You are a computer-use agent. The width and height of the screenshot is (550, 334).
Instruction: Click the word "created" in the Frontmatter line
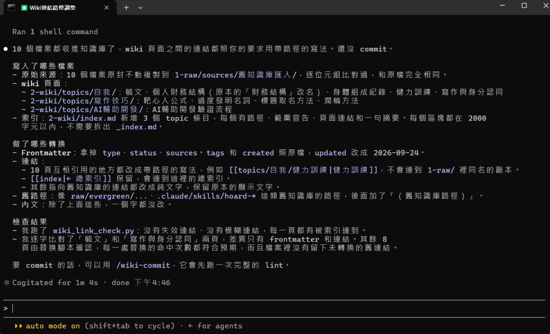coord(258,153)
